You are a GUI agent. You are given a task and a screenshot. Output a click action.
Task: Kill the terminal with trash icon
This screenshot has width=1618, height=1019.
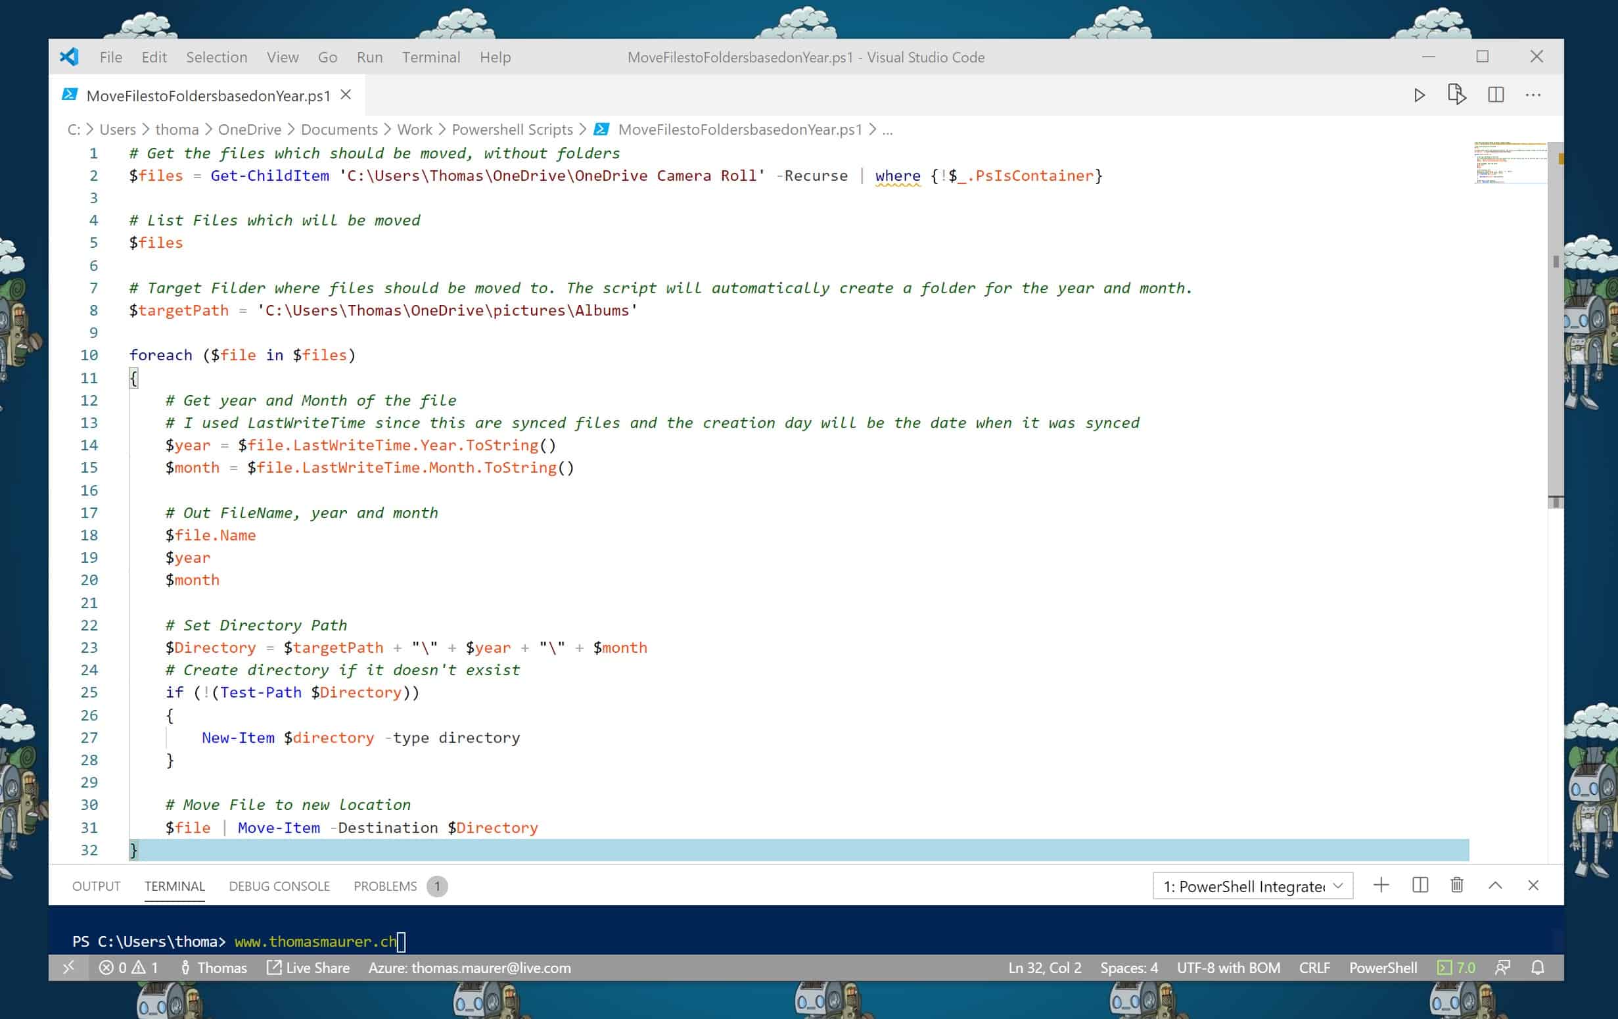[1457, 886]
